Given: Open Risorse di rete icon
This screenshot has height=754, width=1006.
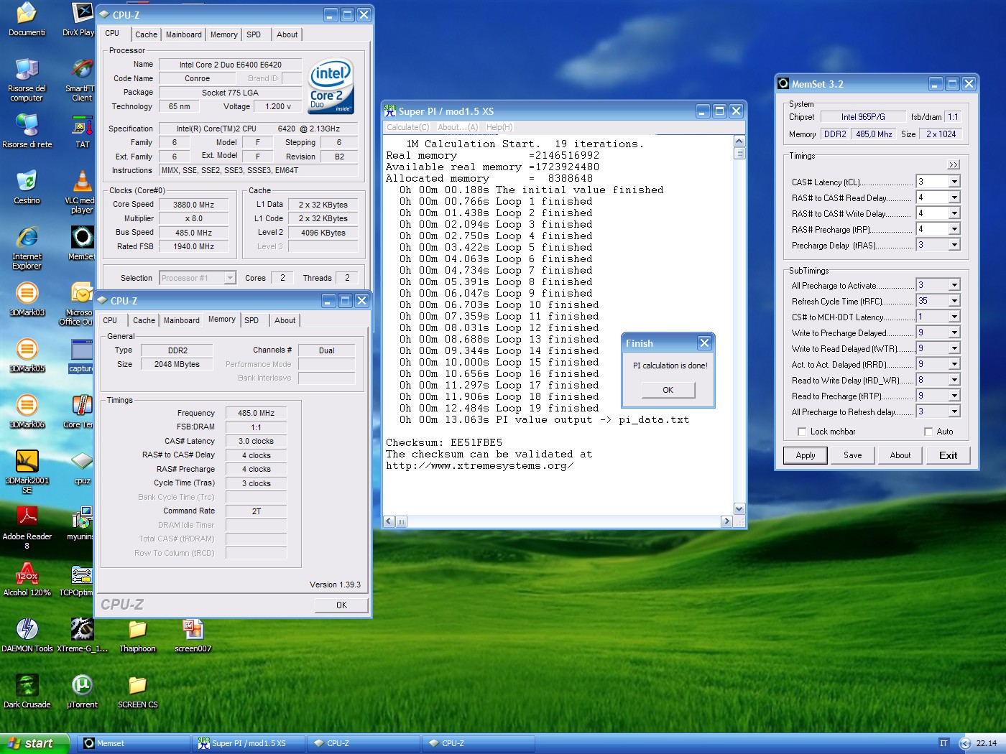Looking at the screenshot, I should click(x=27, y=131).
